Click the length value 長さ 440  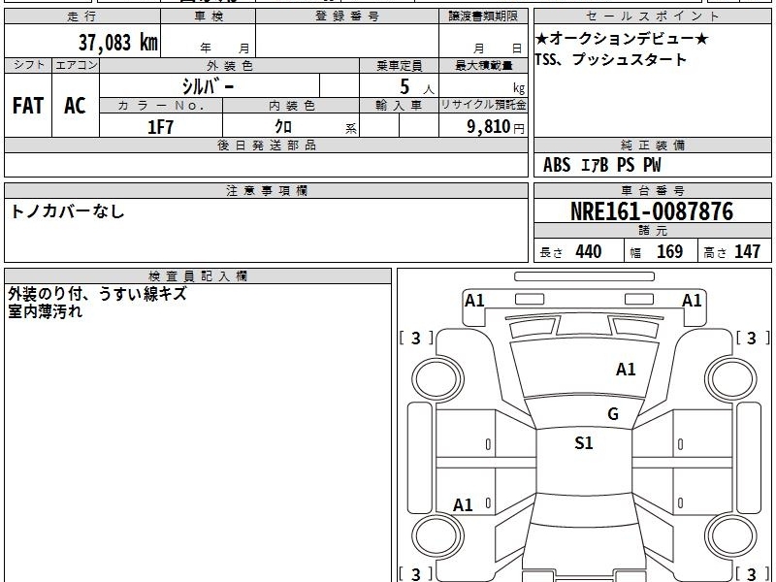[x=570, y=251]
